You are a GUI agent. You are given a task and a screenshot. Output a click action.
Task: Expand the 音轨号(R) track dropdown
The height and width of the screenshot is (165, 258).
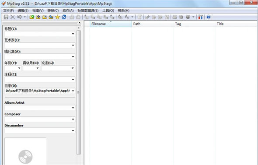[38, 68]
